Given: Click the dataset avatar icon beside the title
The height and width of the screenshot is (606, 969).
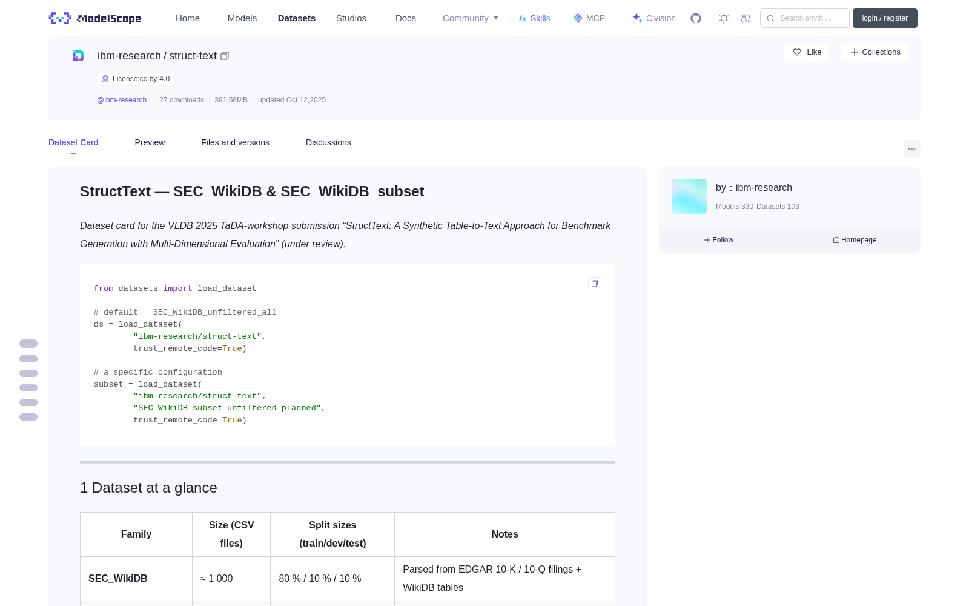Looking at the screenshot, I should pyautogui.click(x=78, y=56).
